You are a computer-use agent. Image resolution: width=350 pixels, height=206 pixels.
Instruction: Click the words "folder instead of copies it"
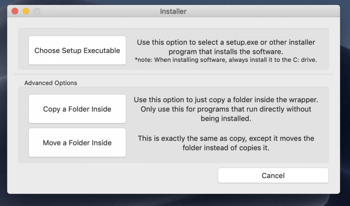(x=226, y=148)
